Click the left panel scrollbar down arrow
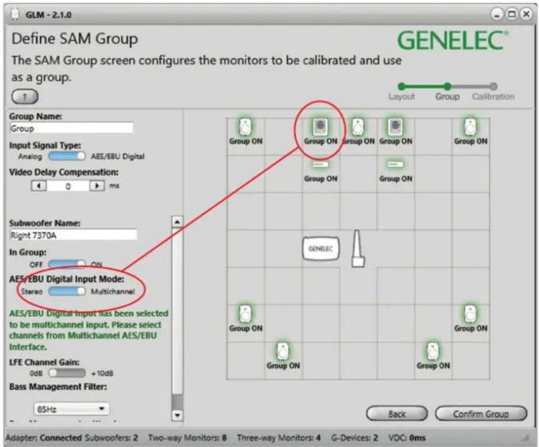Viewport: 539px width, 447px height. coord(177,415)
